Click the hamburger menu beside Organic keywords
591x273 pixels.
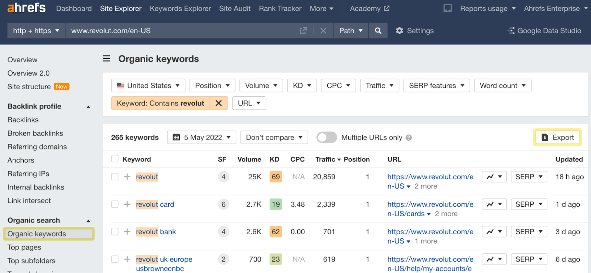106,59
